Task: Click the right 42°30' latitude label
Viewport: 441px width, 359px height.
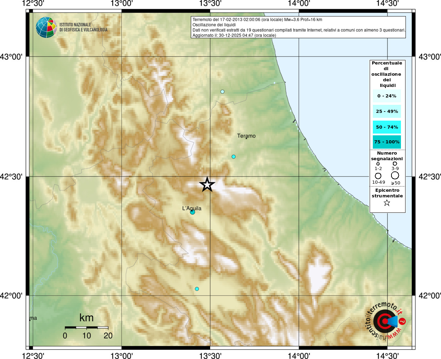Action: [x=430, y=176]
